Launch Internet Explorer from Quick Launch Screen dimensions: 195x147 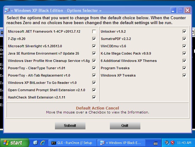point(43,143)
